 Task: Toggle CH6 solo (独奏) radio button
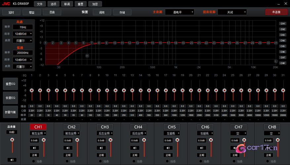[200, 161]
